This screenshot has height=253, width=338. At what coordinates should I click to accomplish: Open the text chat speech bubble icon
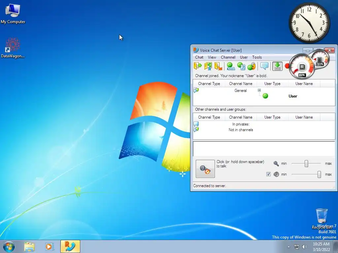pyautogui.click(x=264, y=66)
